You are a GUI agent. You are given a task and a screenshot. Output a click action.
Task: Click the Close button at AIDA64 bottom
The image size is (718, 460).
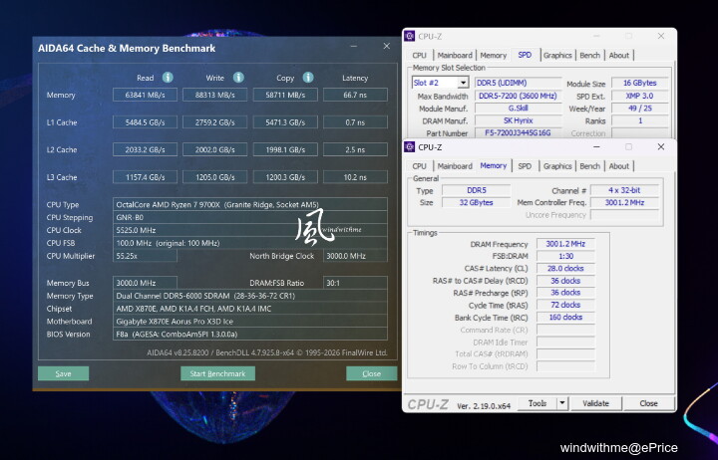click(x=371, y=373)
